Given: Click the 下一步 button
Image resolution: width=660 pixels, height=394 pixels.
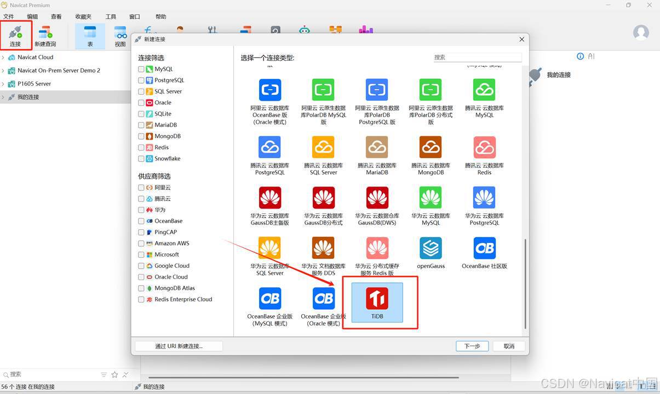Looking at the screenshot, I should tap(472, 346).
